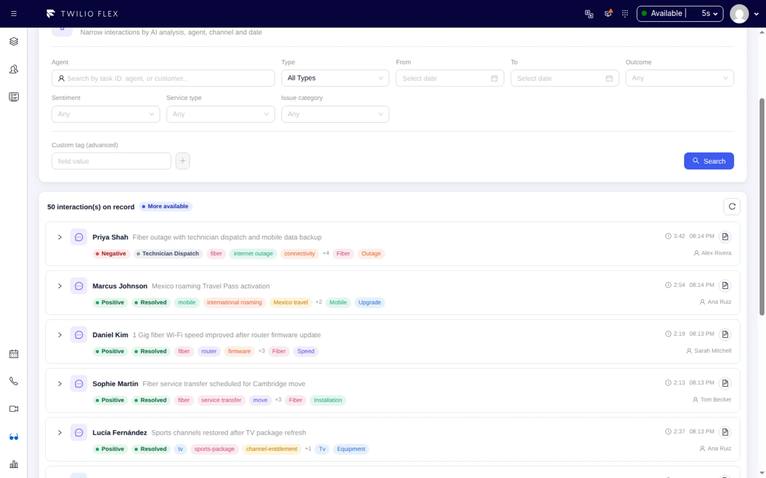Open the From date picker

tap(450, 78)
